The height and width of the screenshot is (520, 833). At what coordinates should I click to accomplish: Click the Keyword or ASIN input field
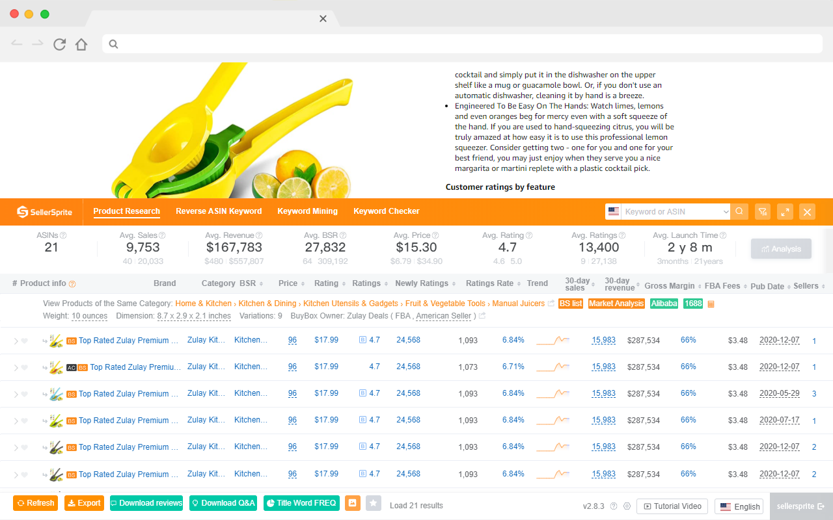[672, 211]
